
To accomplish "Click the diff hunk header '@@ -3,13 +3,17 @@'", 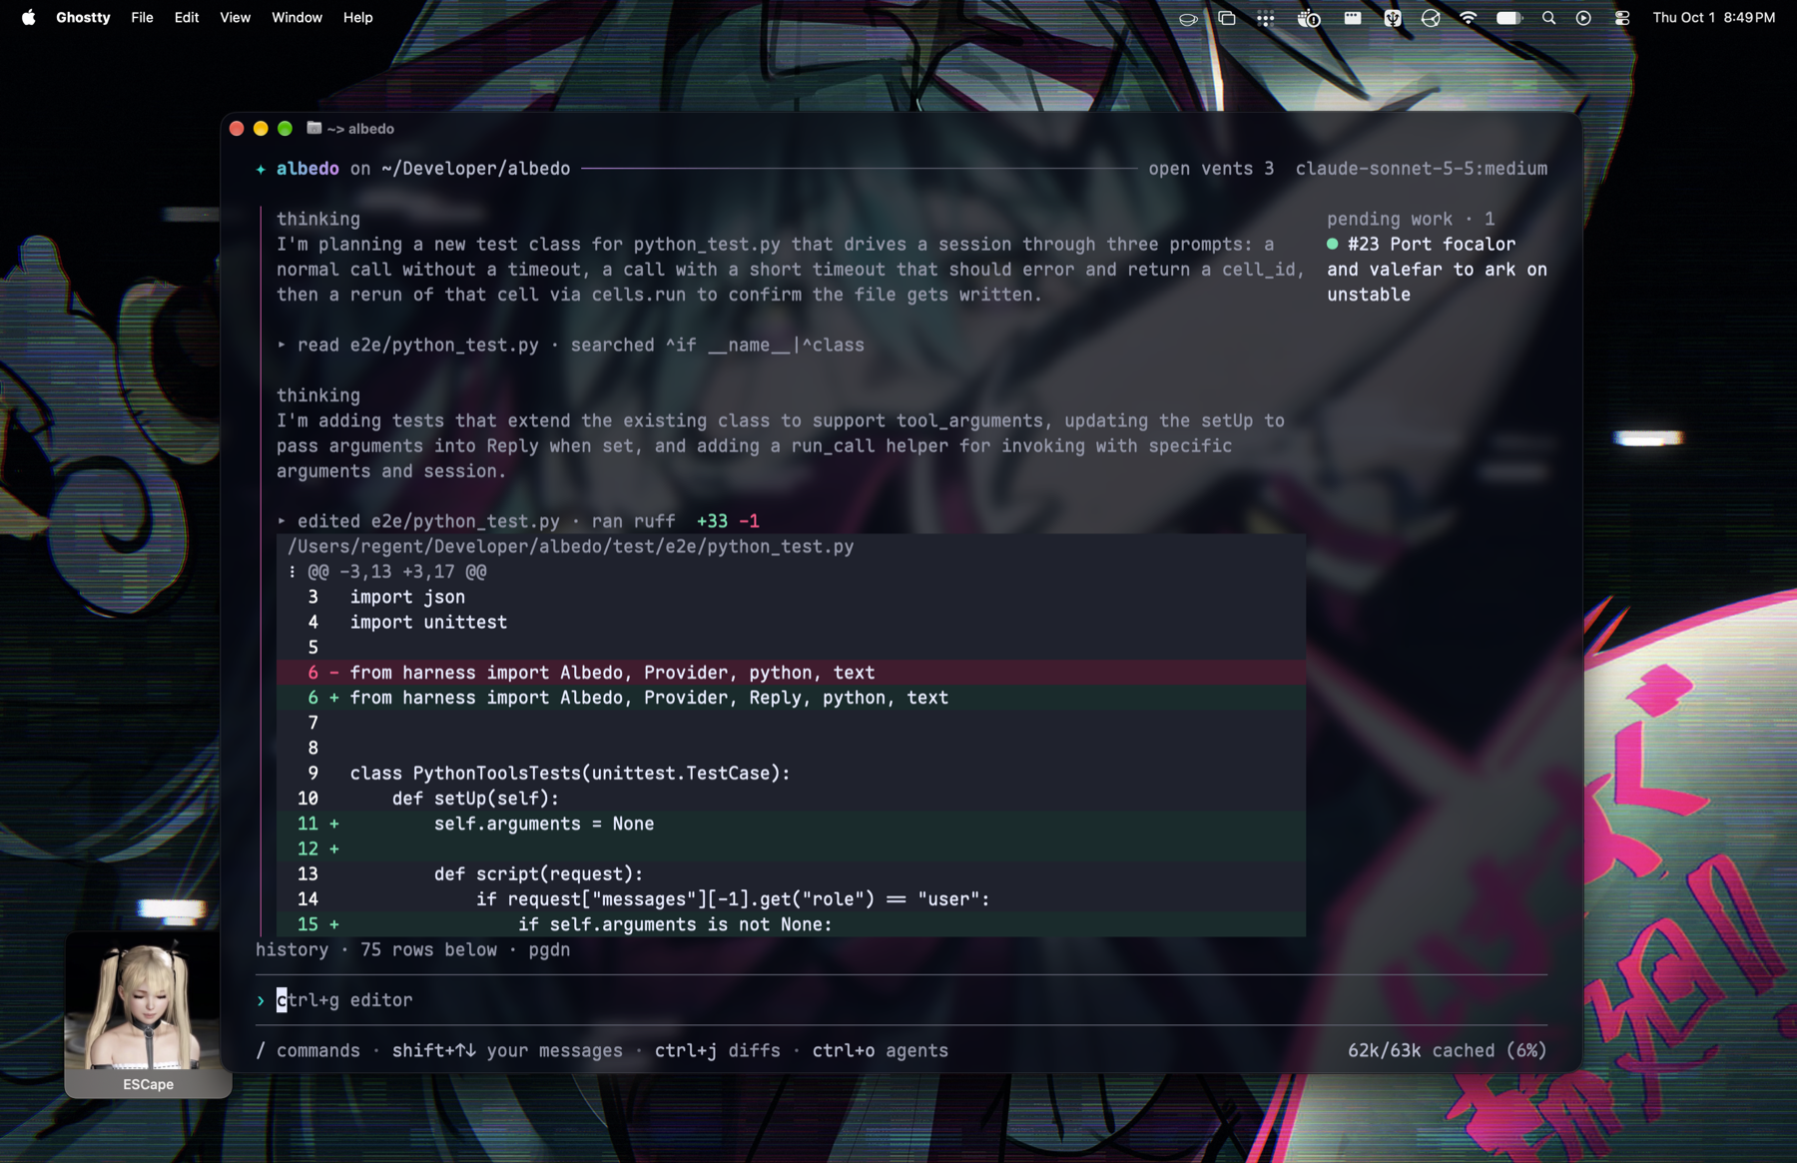I will 397,572.
